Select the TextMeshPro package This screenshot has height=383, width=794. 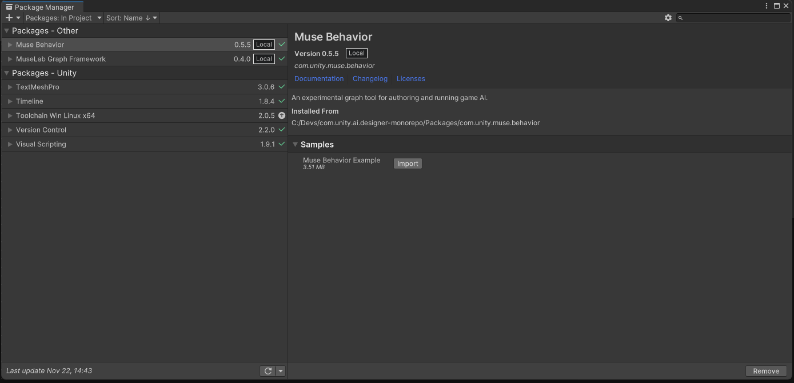(x=144, y=87)
